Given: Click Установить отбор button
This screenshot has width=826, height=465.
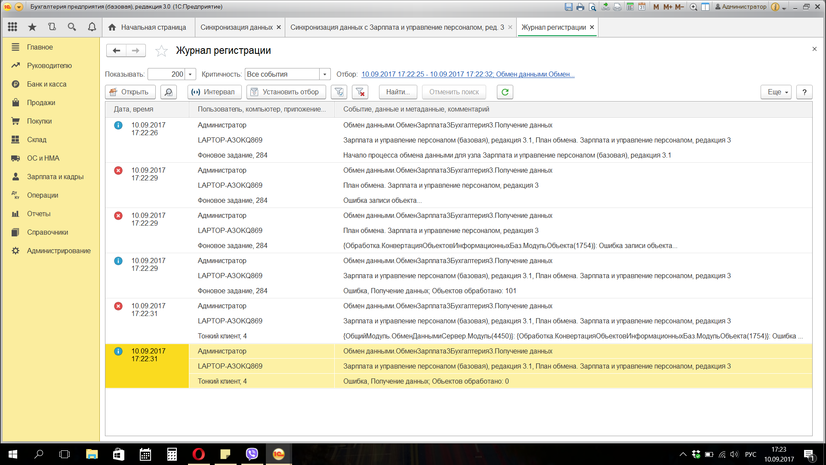Looking at the screenshot, I should point(286,92).
